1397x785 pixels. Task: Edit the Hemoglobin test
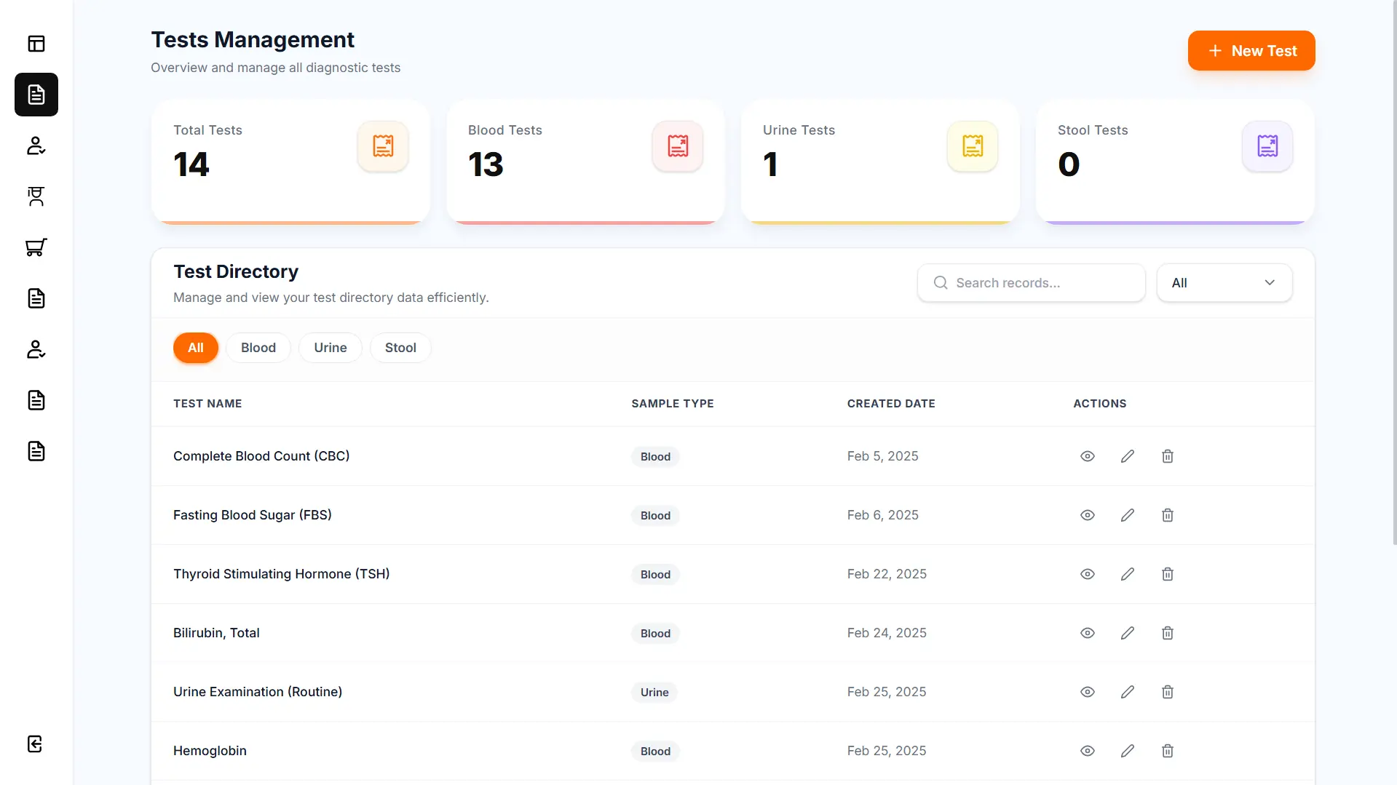pos(1128,751)
